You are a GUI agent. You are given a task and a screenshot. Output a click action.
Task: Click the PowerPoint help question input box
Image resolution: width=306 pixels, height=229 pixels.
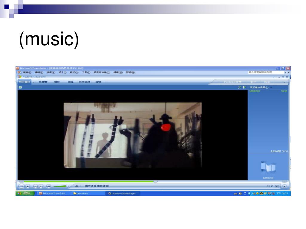tap(266, 72)
